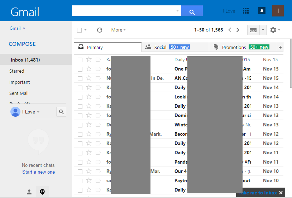Show Hangouts contacts person icon
Image resolution: width=292 pixels, height=198 pixels.
(29, 192)
